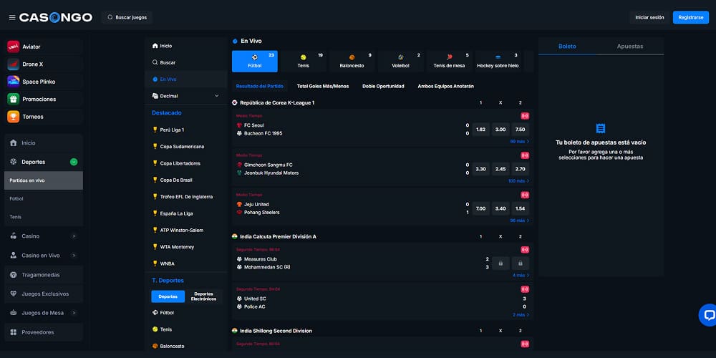Expand the Juegos de Mesa submenu arrow
The image size is (716, 358).
[74, 313]
